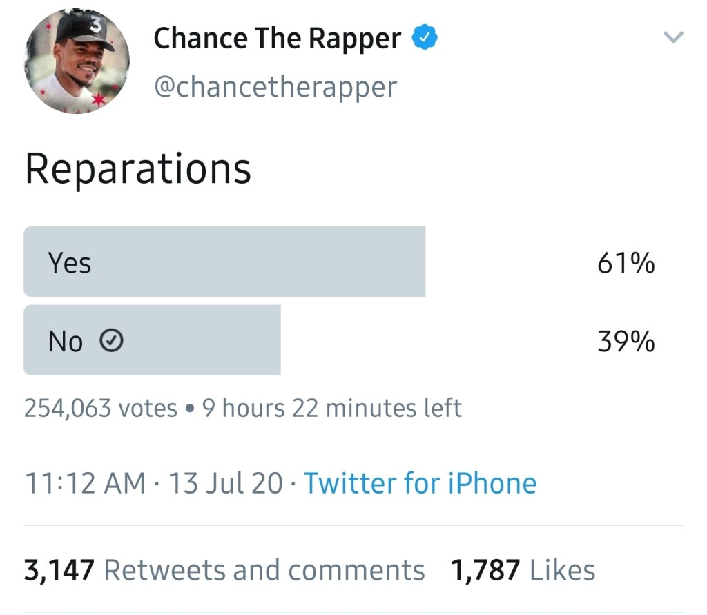
Task: Click the Yes option label text
Action: click(x=69, y=263)
